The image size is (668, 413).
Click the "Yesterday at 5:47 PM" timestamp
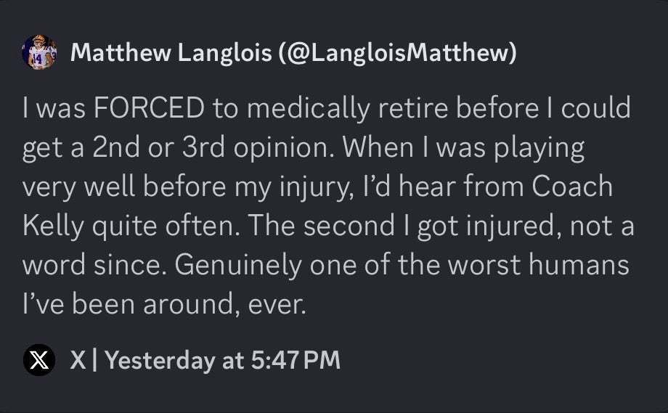pyautogui.click(x=223, y=360)
